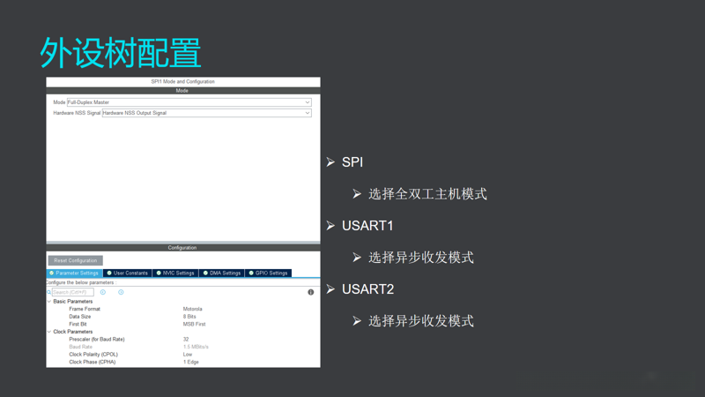This screenshot has height=397, width=705.
Task: Switch to the User Constants tab
Action: click(127, 273)
